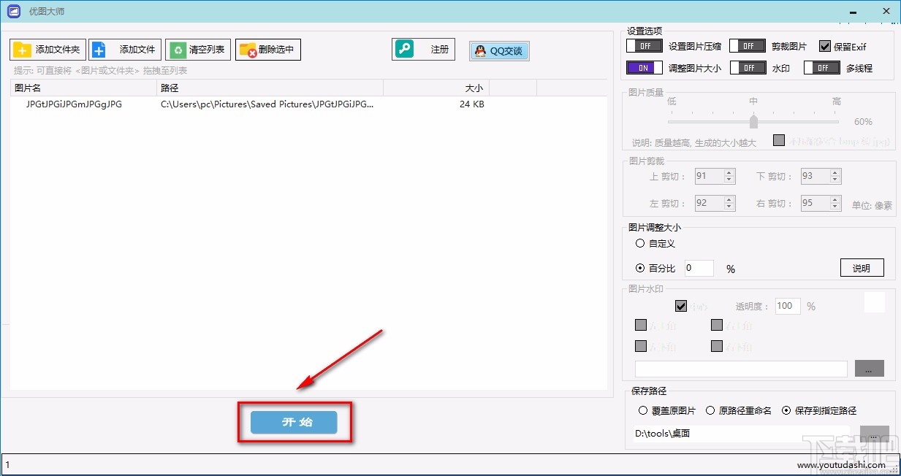The height and width of the screenshot is (476, 901).
Task: Click the image quality slider handle
Action: tap(753, 121)
